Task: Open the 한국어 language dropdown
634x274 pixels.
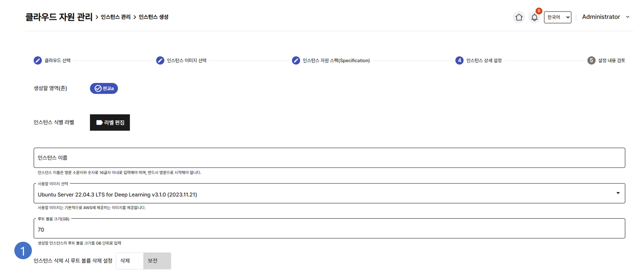Action: (557, 17)
